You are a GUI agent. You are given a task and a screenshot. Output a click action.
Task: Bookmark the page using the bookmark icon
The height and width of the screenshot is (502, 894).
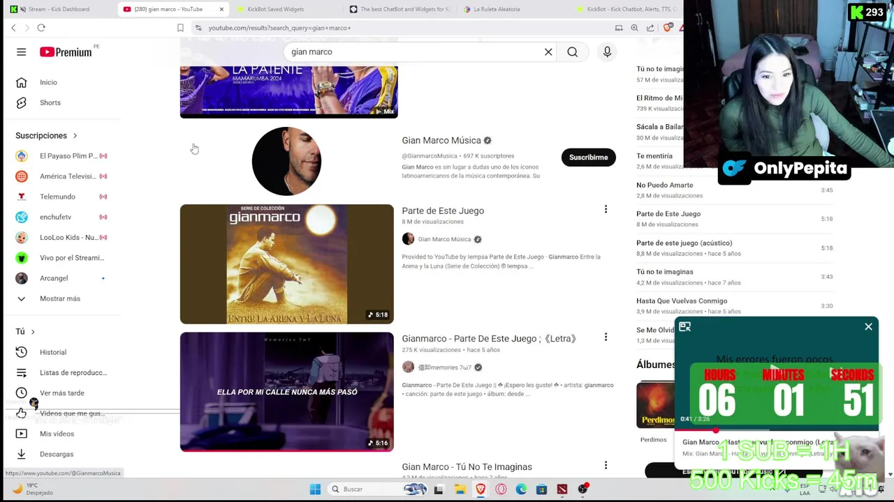click(180, 28)
